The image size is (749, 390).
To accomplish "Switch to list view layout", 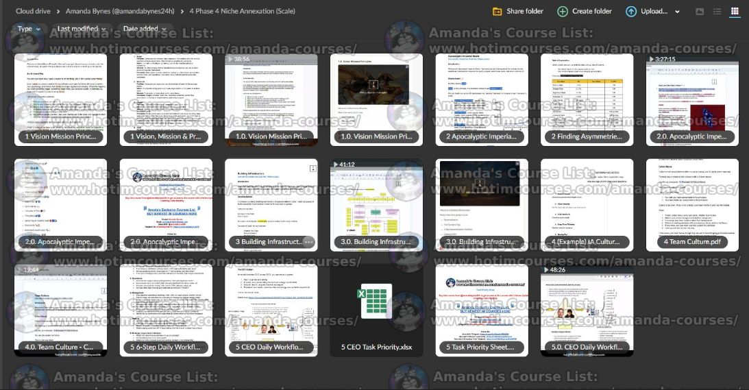I will click(x=717, y=12).
